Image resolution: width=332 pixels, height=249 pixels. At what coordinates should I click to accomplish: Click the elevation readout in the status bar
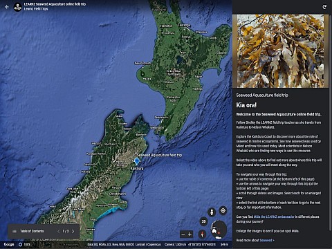[224, 244]
